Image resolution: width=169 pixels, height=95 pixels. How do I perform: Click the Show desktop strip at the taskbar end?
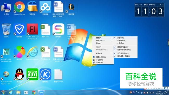(x=168, y=93)
